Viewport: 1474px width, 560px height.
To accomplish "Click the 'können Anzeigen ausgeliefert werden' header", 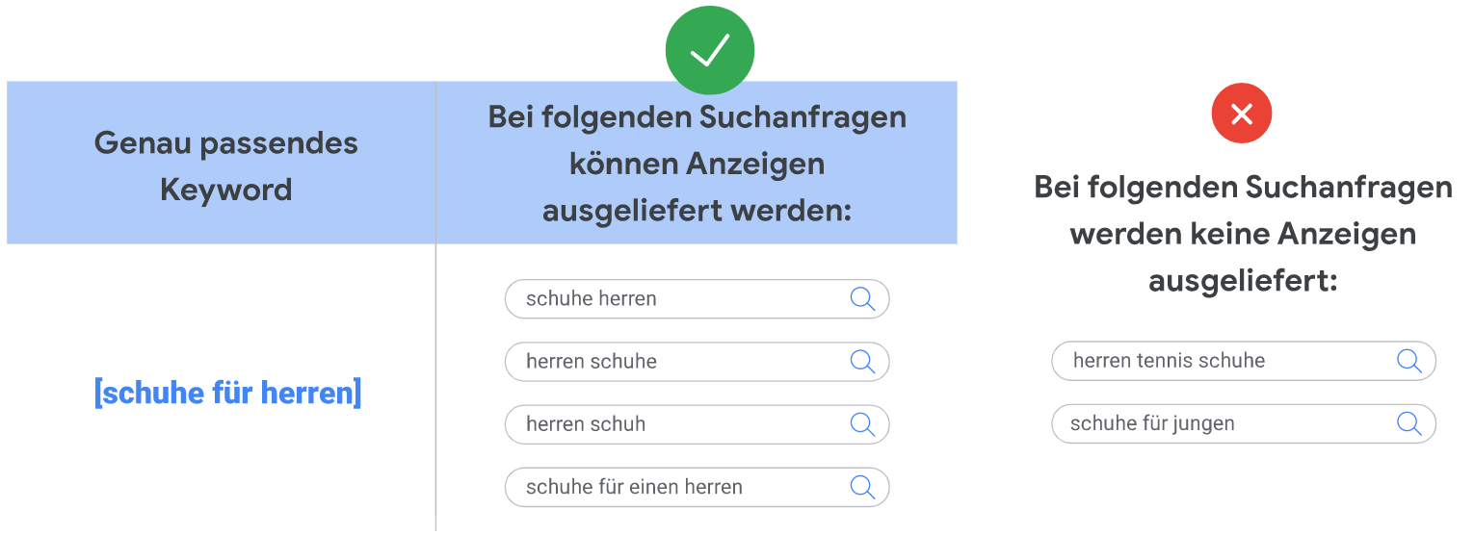I will tap(697, 164).
